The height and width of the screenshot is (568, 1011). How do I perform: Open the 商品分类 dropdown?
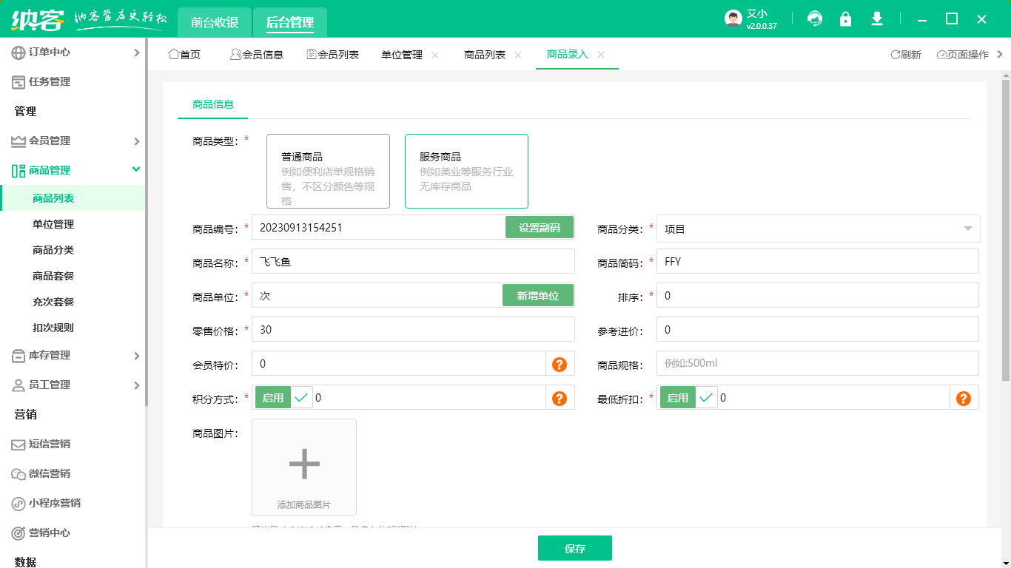pos(814,228)
